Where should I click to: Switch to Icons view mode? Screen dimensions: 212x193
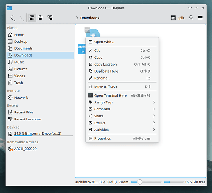[32, 18]
